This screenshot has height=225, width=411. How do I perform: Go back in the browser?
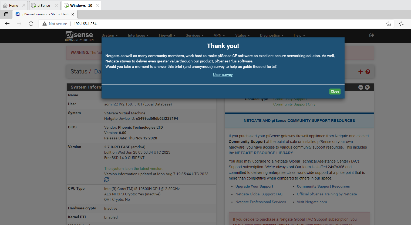(x=7, y=24)
